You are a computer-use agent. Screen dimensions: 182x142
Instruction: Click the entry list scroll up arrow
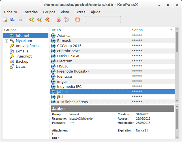pos(177,29)
